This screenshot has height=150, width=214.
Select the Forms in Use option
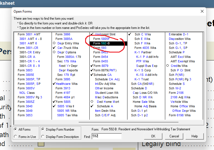click(16, 137)
